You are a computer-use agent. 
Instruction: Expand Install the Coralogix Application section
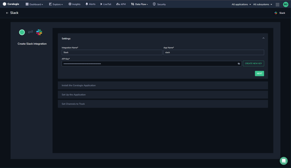coord(163,85)
